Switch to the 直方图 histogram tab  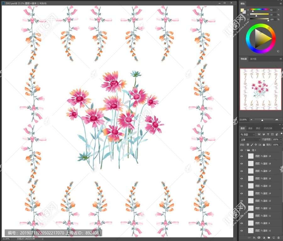tap(253, 59)
